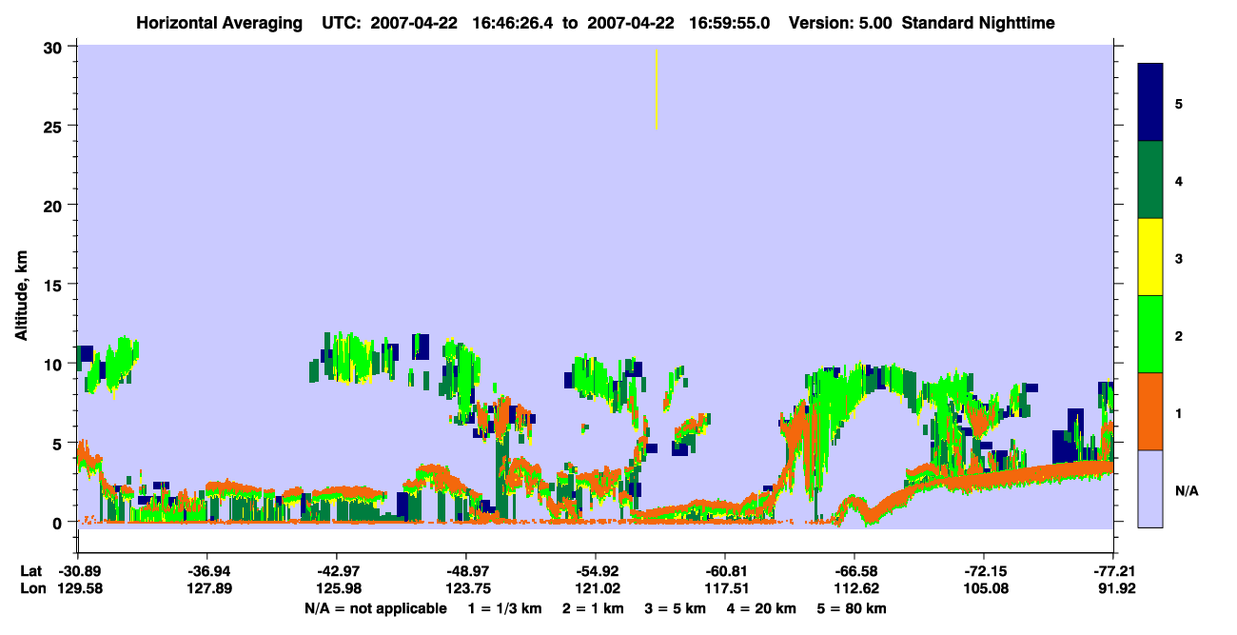The image size is (1237, 635).
Task: Click the dark green level 4 legend swatch
Action: (x=1150, y=180)
